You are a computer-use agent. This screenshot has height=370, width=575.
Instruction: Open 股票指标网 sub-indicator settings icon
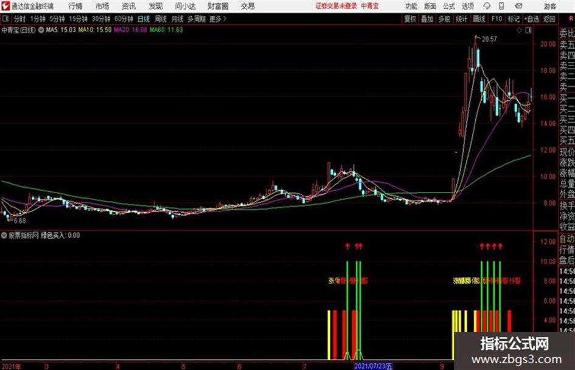4,236
